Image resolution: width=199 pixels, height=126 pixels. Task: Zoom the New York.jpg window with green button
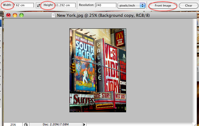(x=21, y=15)
